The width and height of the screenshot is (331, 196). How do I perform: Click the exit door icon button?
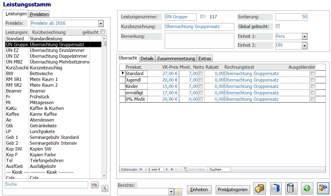click(323, 188)
